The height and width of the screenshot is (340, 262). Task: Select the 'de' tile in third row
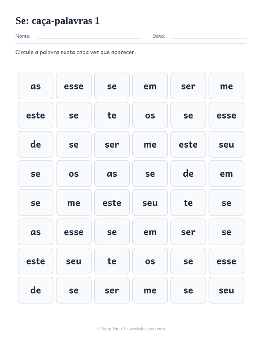pyautogui.click(x=36, y=144)
